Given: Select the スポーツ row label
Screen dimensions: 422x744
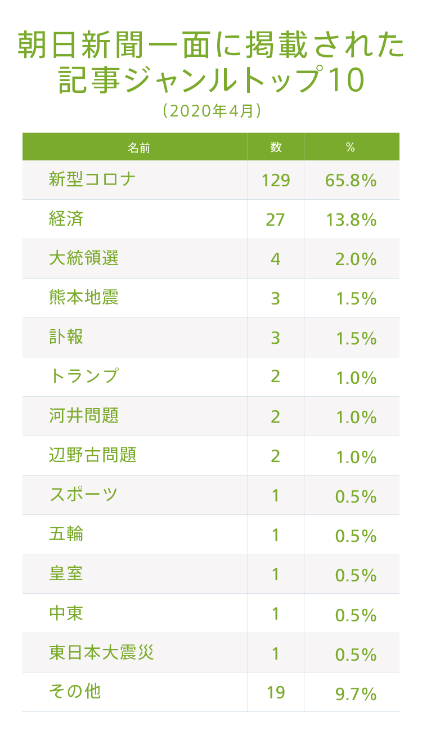Looking at the screenshot, I should (84, 495).
